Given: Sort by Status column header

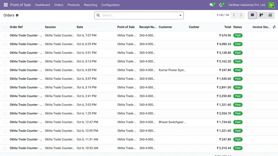Looking at the screenshot, I should click(237, 27).
